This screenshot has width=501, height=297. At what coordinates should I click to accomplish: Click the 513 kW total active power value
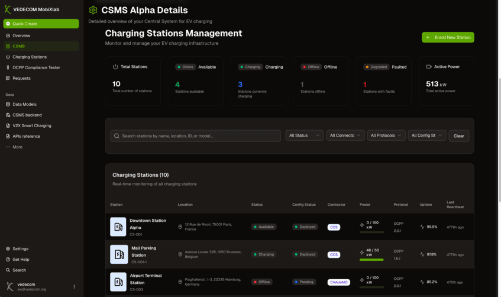[436, 84]
